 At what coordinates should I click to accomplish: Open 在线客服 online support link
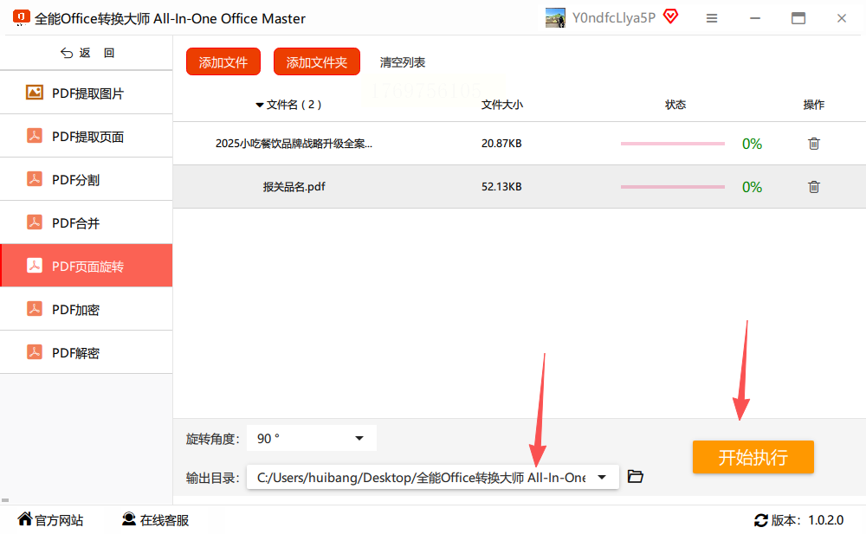coord(155,519)
